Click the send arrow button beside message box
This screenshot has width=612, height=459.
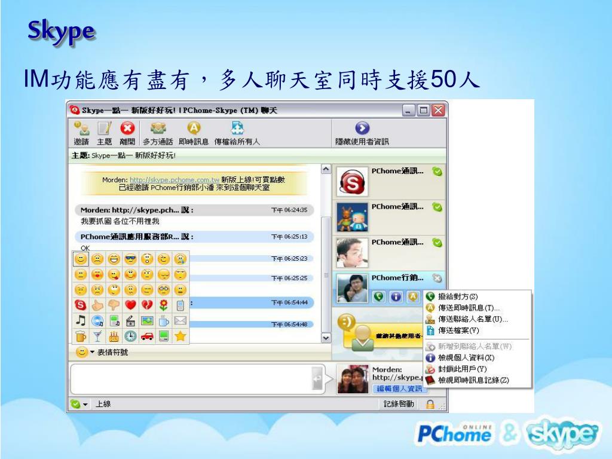pyautogui.click(x=318, y=378)
